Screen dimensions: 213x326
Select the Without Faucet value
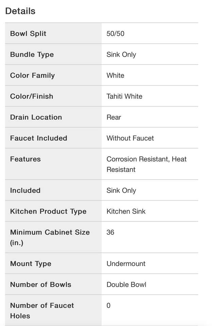click(130, 138)
